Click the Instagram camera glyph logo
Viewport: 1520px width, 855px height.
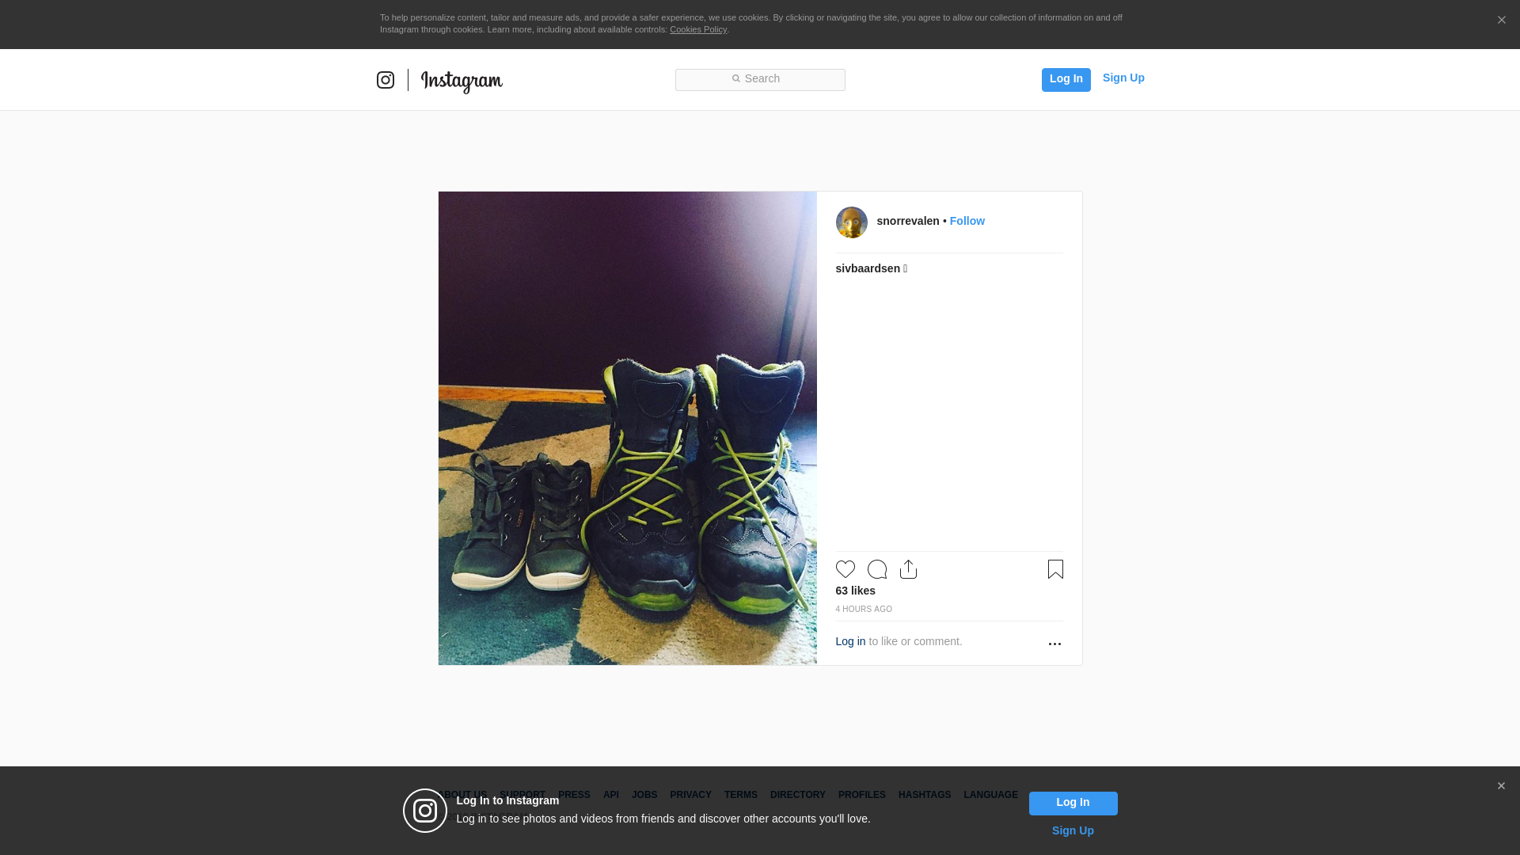pyautogui.click(x=386, y=80)
